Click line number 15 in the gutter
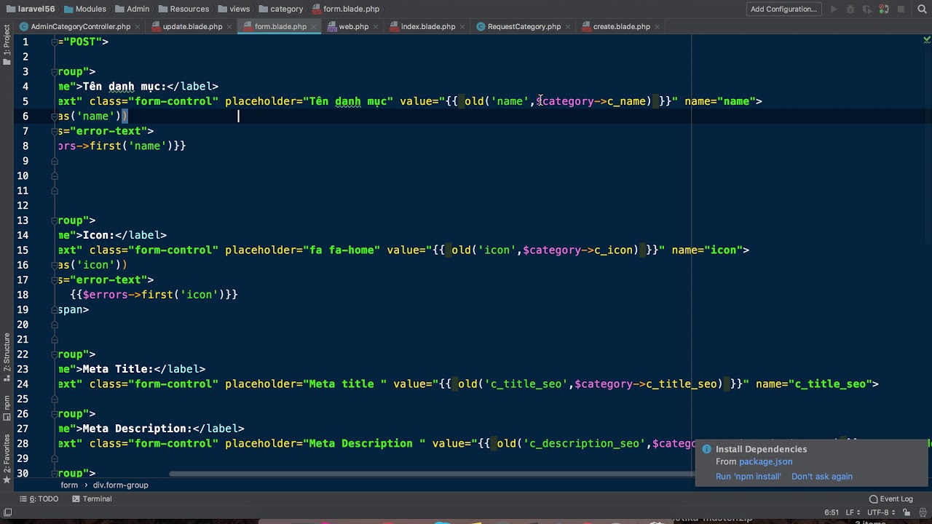 tap(22, 250)
